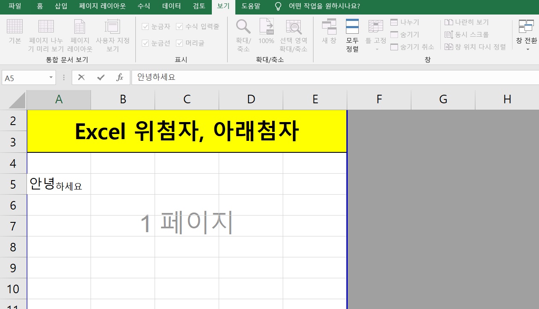Click the yellow 'Excel 위첨자, 아래첨자' title cell

[187, 131]
